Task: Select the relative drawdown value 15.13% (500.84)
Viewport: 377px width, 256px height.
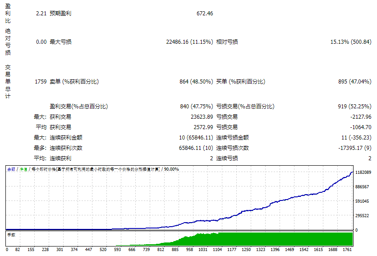Action: [350, 42]
